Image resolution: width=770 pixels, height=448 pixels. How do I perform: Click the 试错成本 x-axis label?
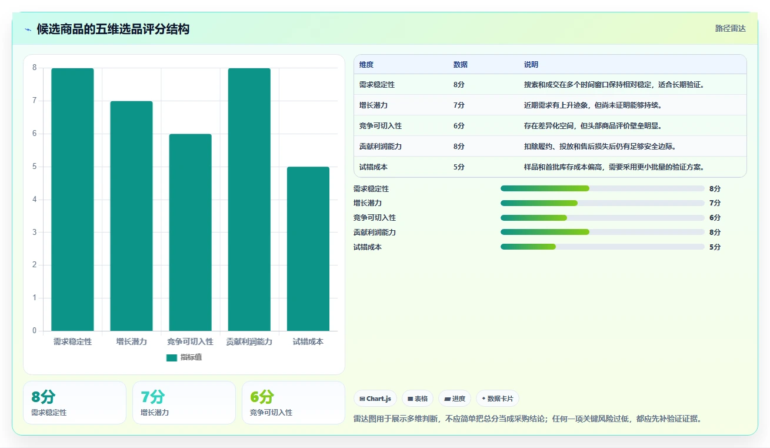(x=308, y=341)
